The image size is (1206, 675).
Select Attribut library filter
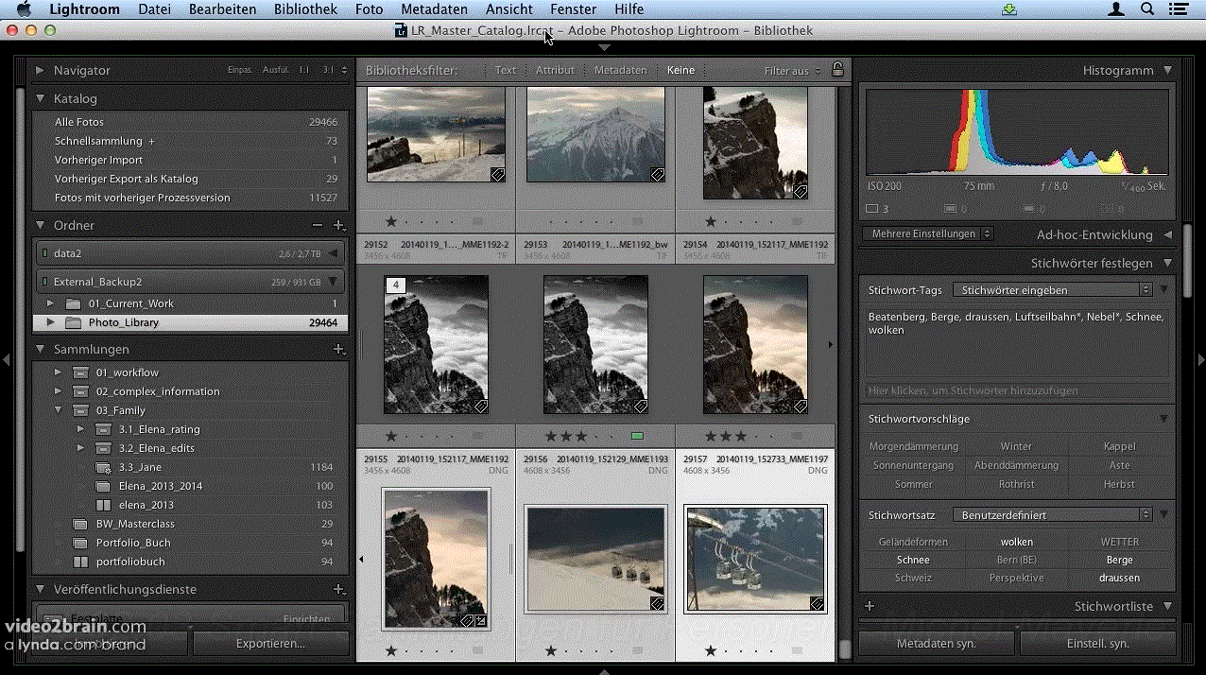pyautogui.click(x=555, y=70)
